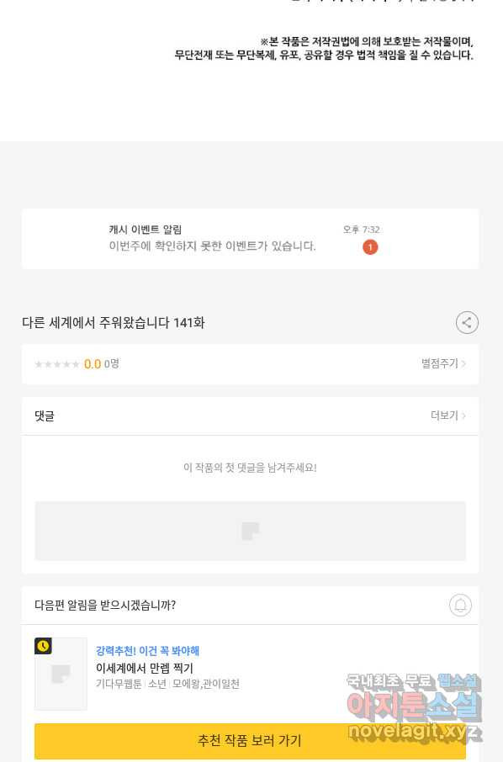Click the gray comment banner placeholder

pyautogui.click(x=251, y=532)
